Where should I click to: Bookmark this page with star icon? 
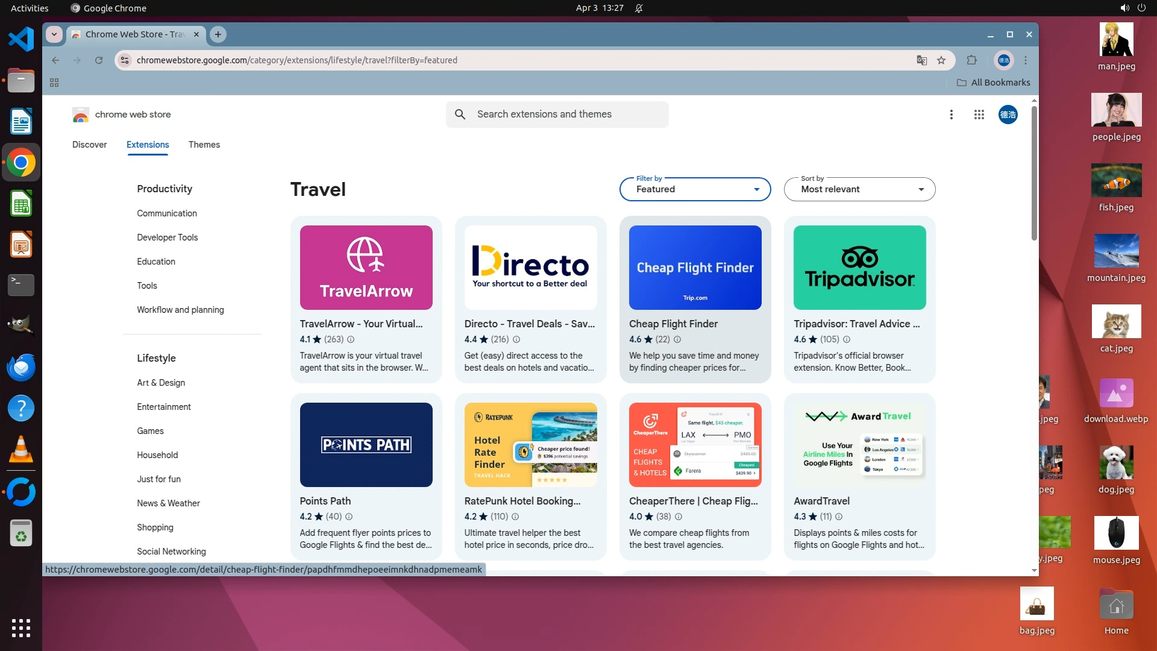point(941,60)
